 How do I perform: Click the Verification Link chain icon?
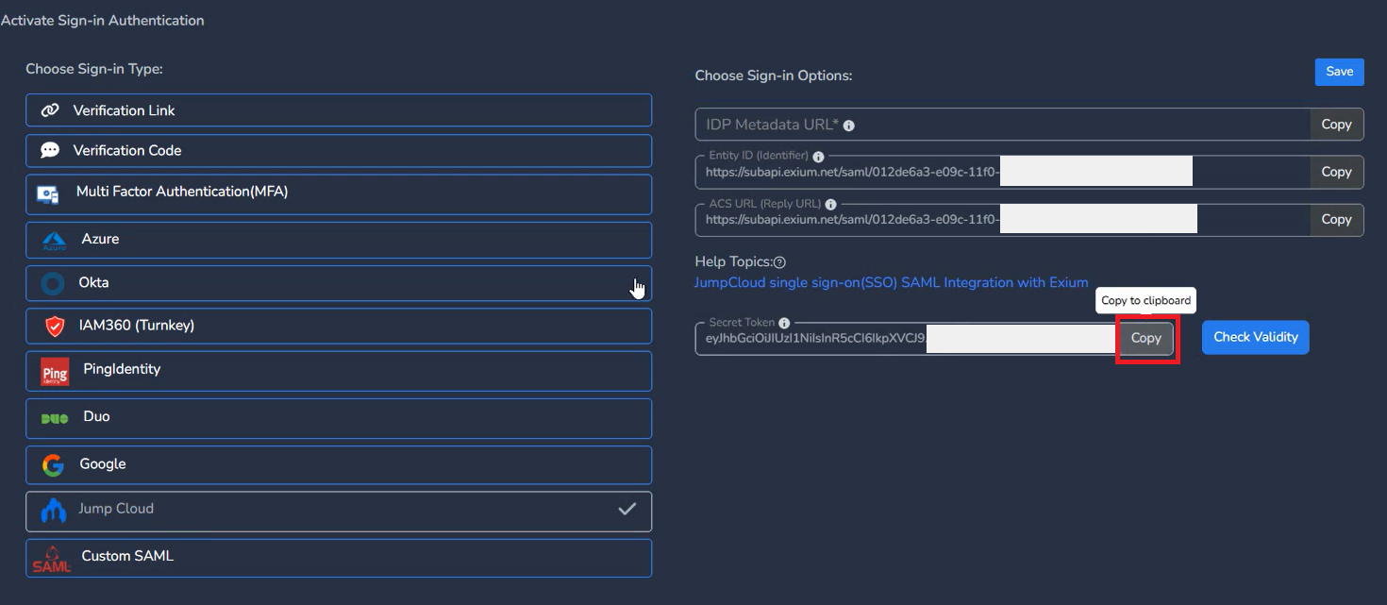[50, 110]
